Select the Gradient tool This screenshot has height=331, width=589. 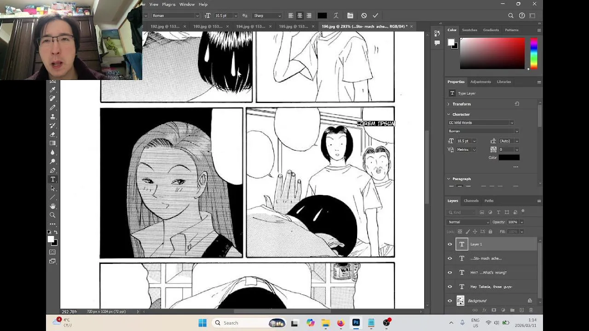(x=53, y=143)
